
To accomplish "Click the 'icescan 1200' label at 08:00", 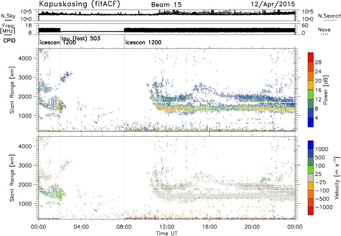I will tap(143, 42).
